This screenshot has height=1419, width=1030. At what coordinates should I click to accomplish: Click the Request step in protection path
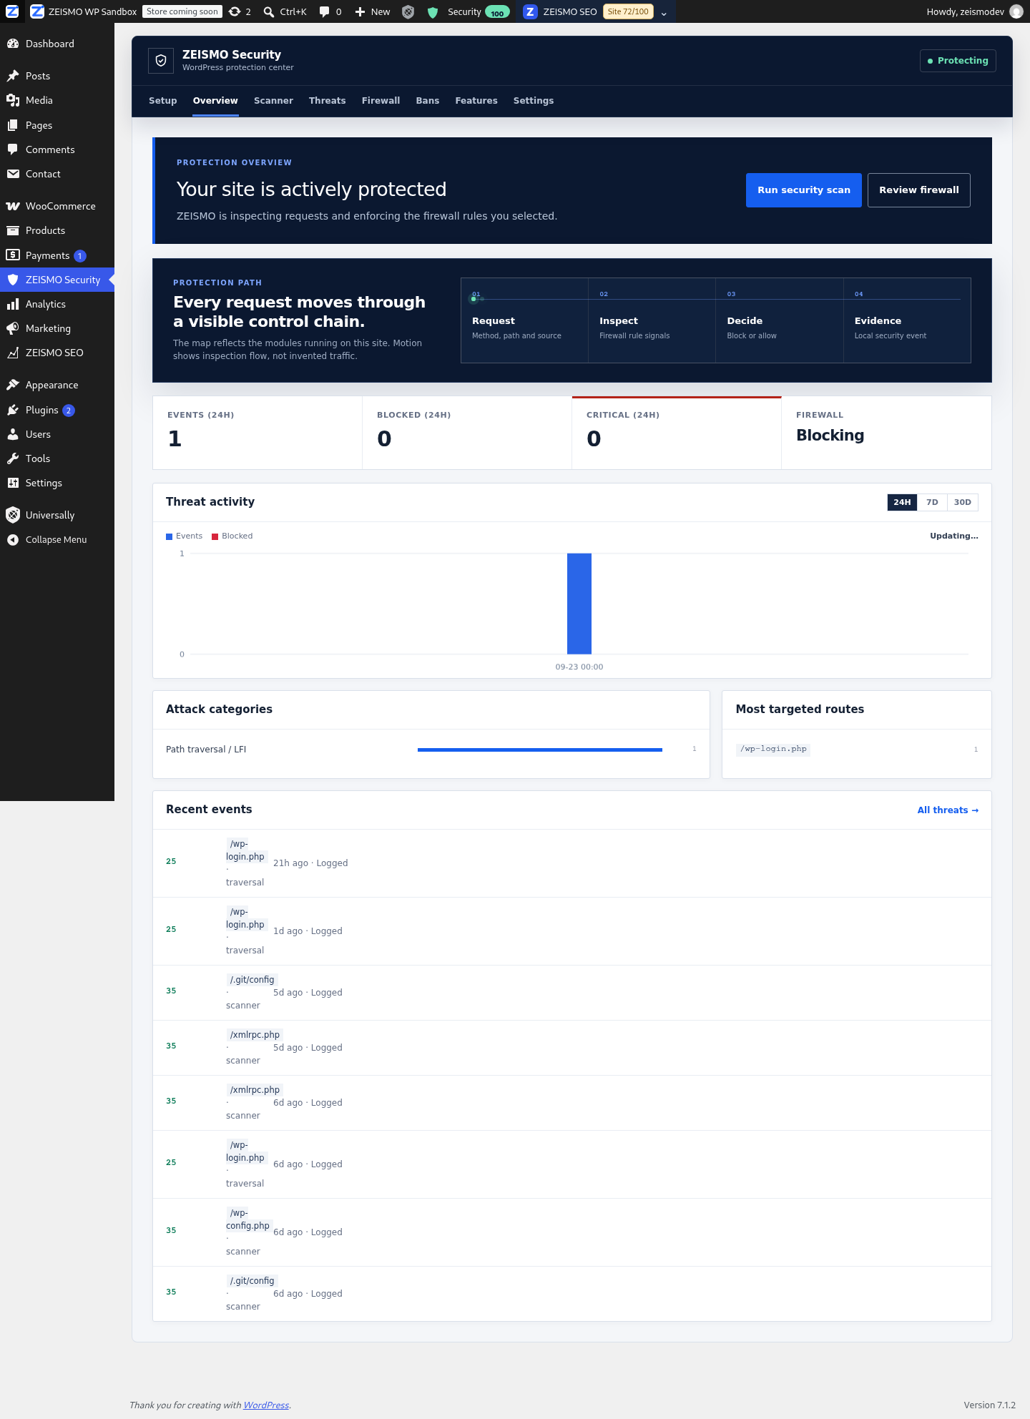pos(524,320)
